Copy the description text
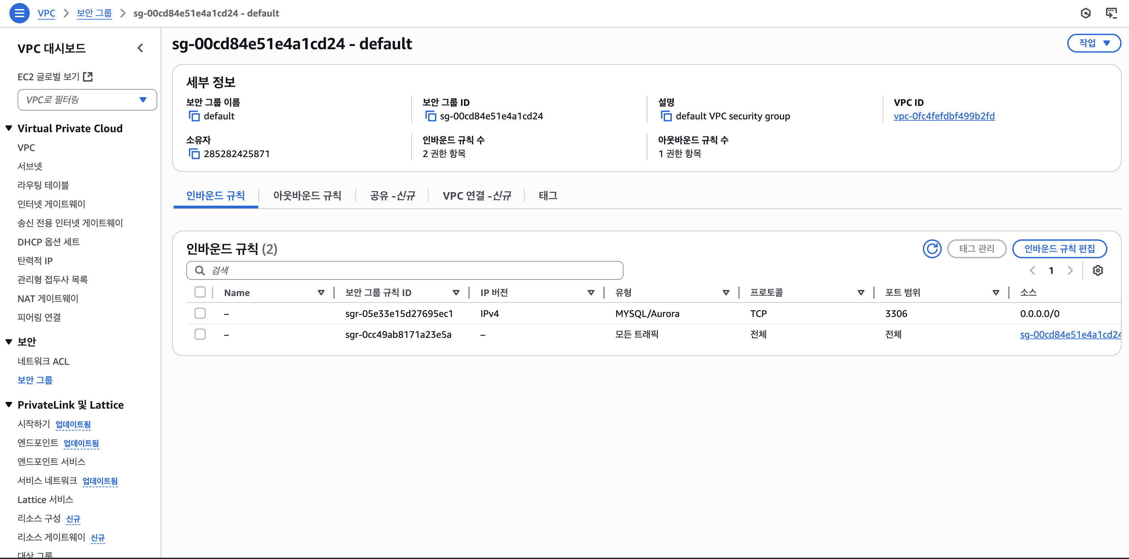 pyautogui.click(x=666, y=116)
